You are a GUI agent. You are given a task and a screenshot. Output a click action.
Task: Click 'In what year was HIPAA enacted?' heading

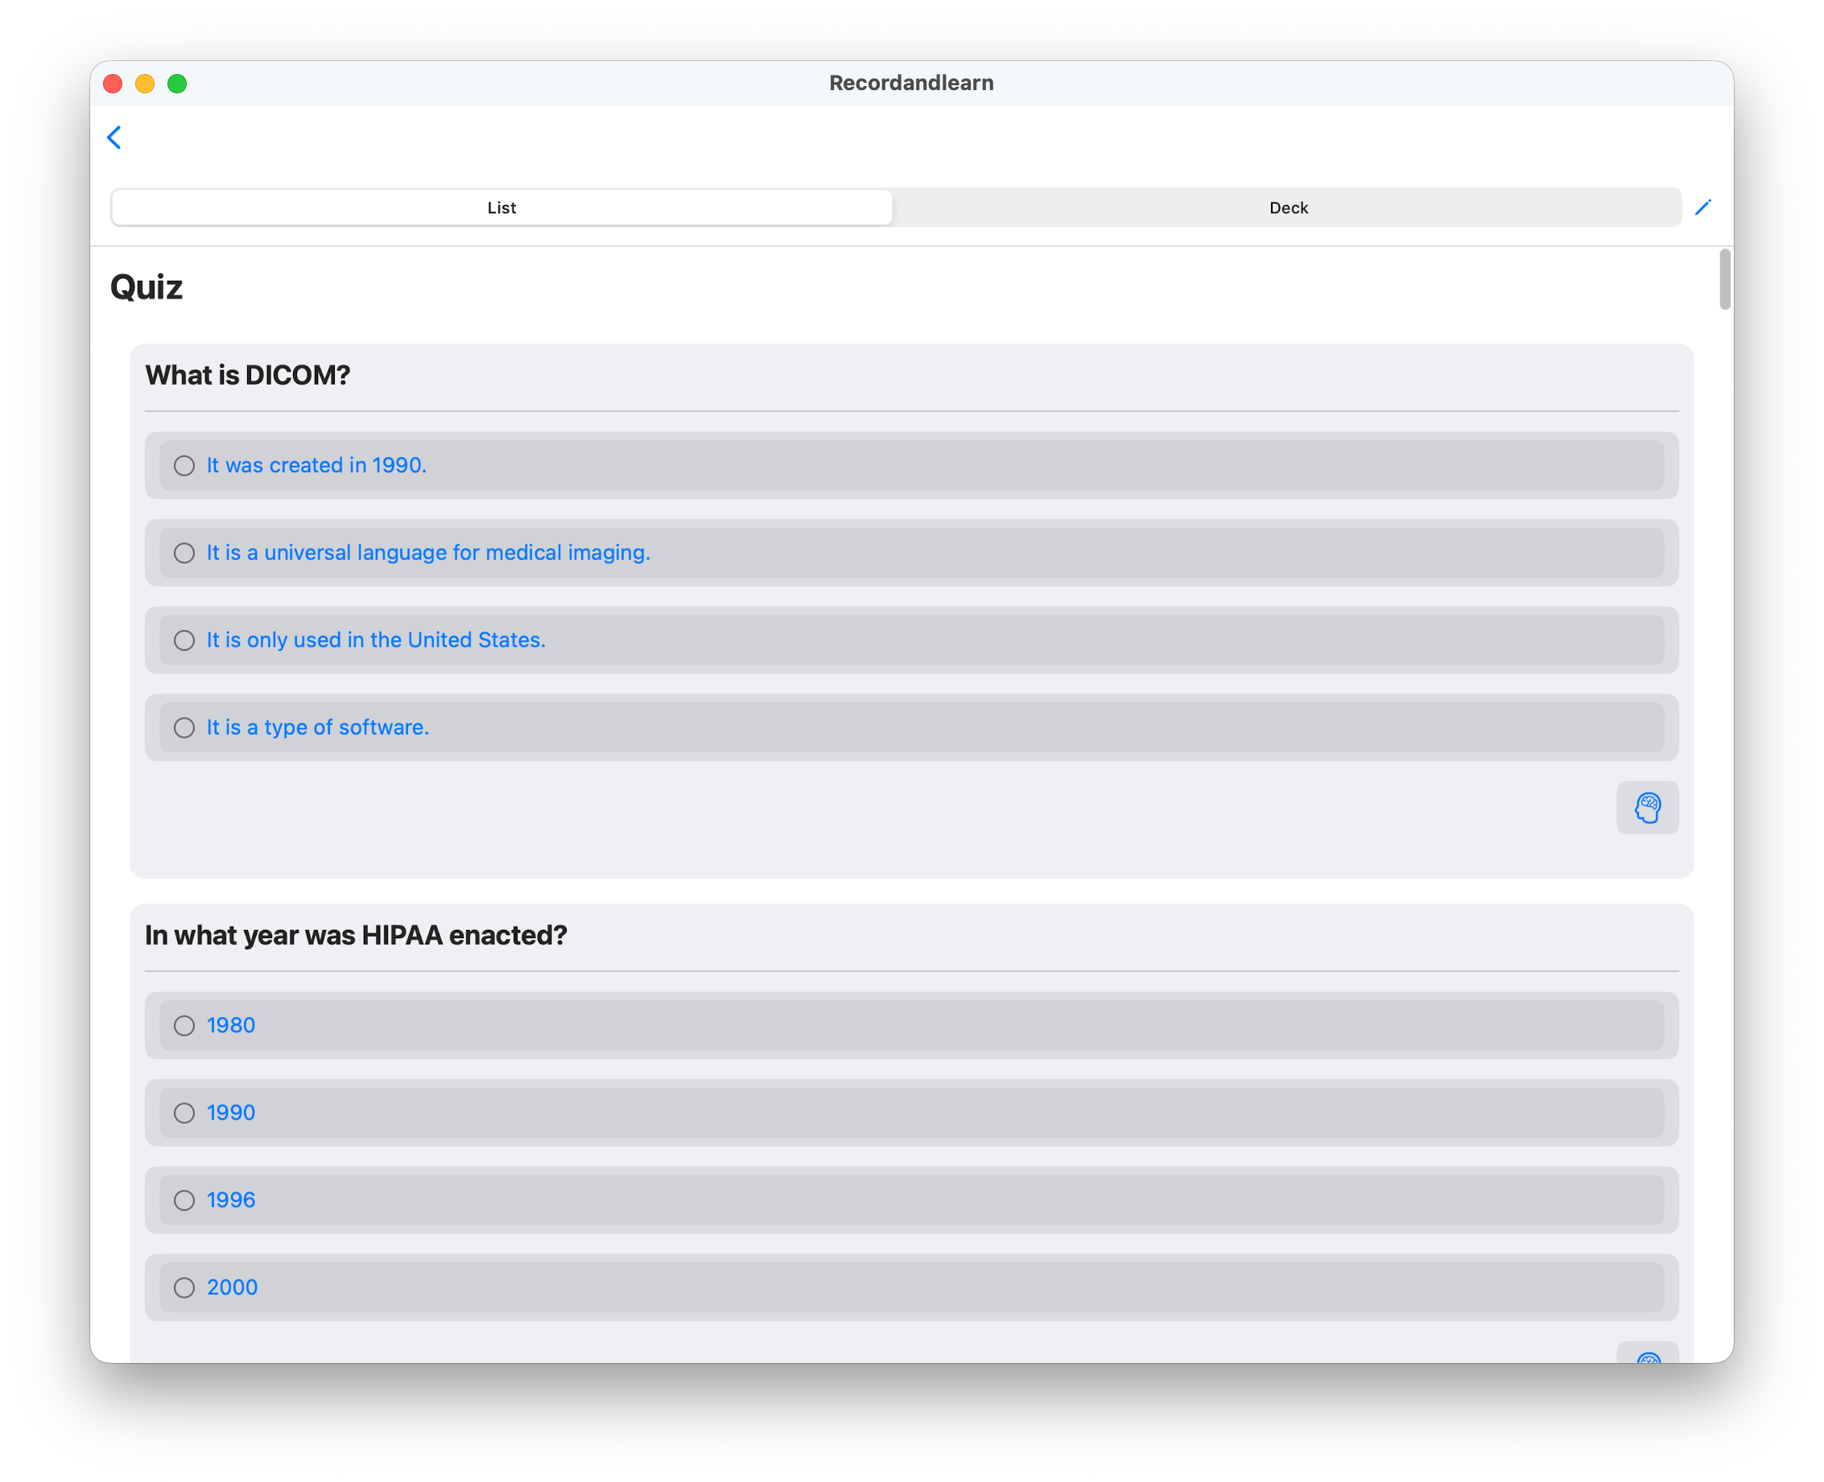356,935
